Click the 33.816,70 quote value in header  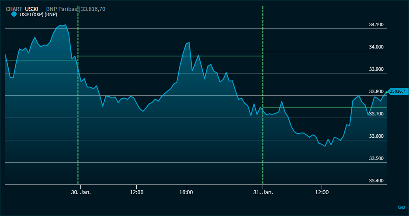[93, 9]
